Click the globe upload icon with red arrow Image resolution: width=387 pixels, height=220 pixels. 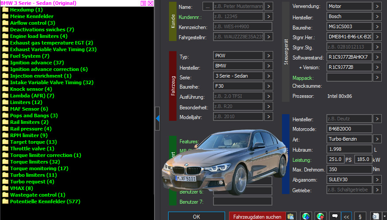pos(320,216)
